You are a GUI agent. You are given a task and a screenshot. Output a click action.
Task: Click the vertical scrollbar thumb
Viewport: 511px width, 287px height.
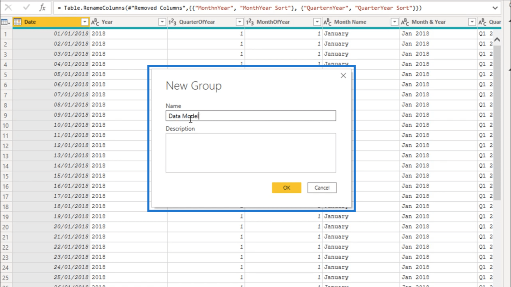[497, 123]
